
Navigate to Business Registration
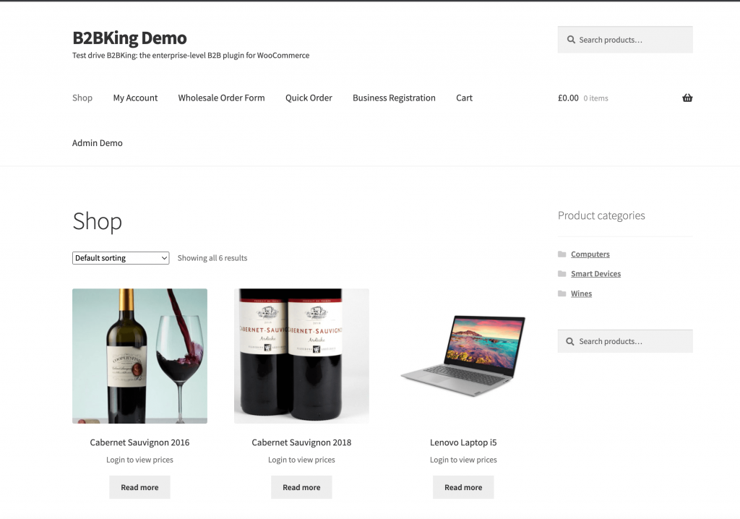(x=394, y=98)
